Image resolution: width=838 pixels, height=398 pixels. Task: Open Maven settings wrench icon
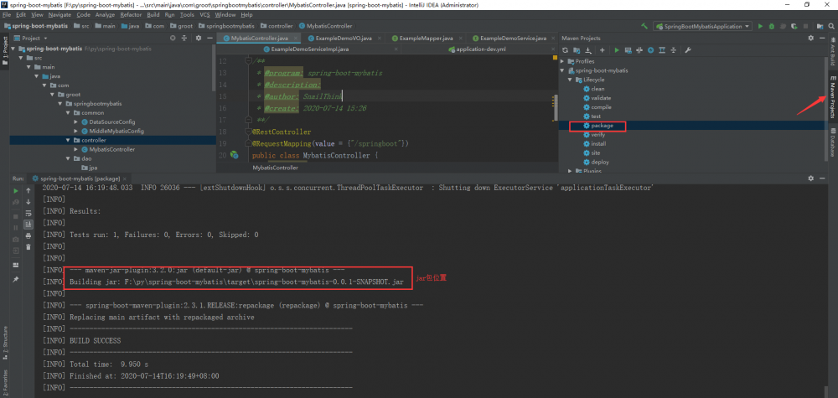point(687,50)
